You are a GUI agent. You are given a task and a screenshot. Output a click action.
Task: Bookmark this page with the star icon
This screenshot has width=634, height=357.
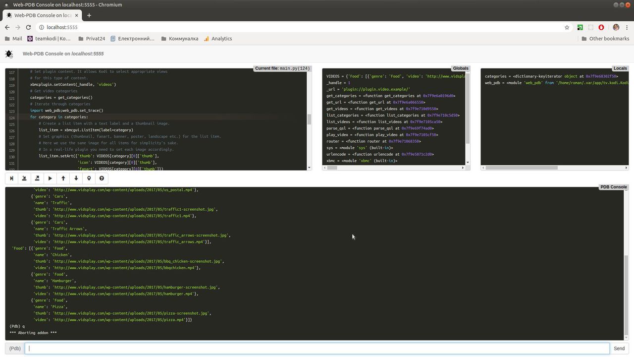(x=567, y=27)
